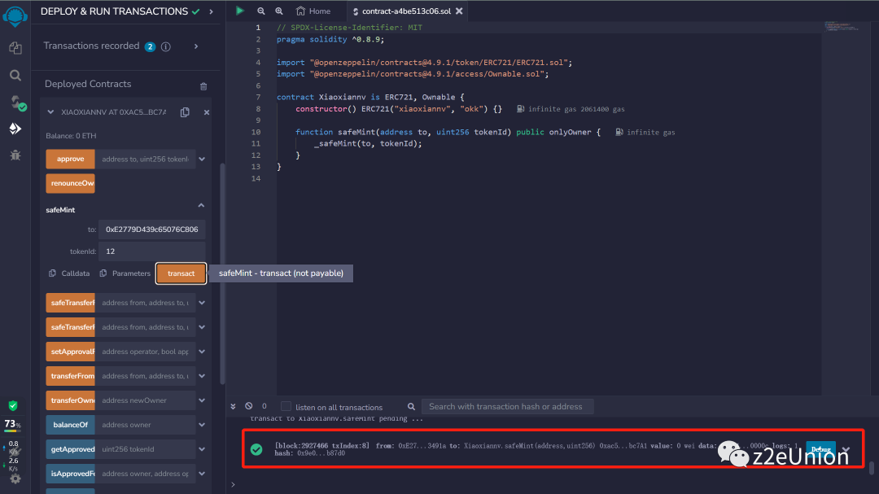879x494 pixels.
Task: Open the settings gear in sidebar
Action: coord(15,479)
